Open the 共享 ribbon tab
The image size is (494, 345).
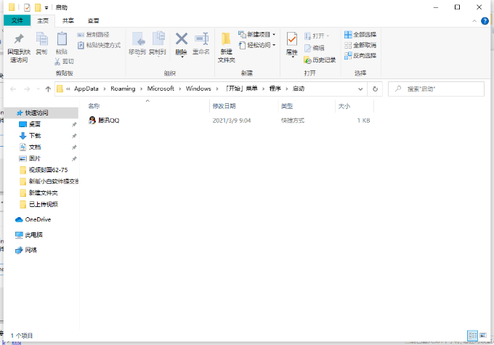68,21
